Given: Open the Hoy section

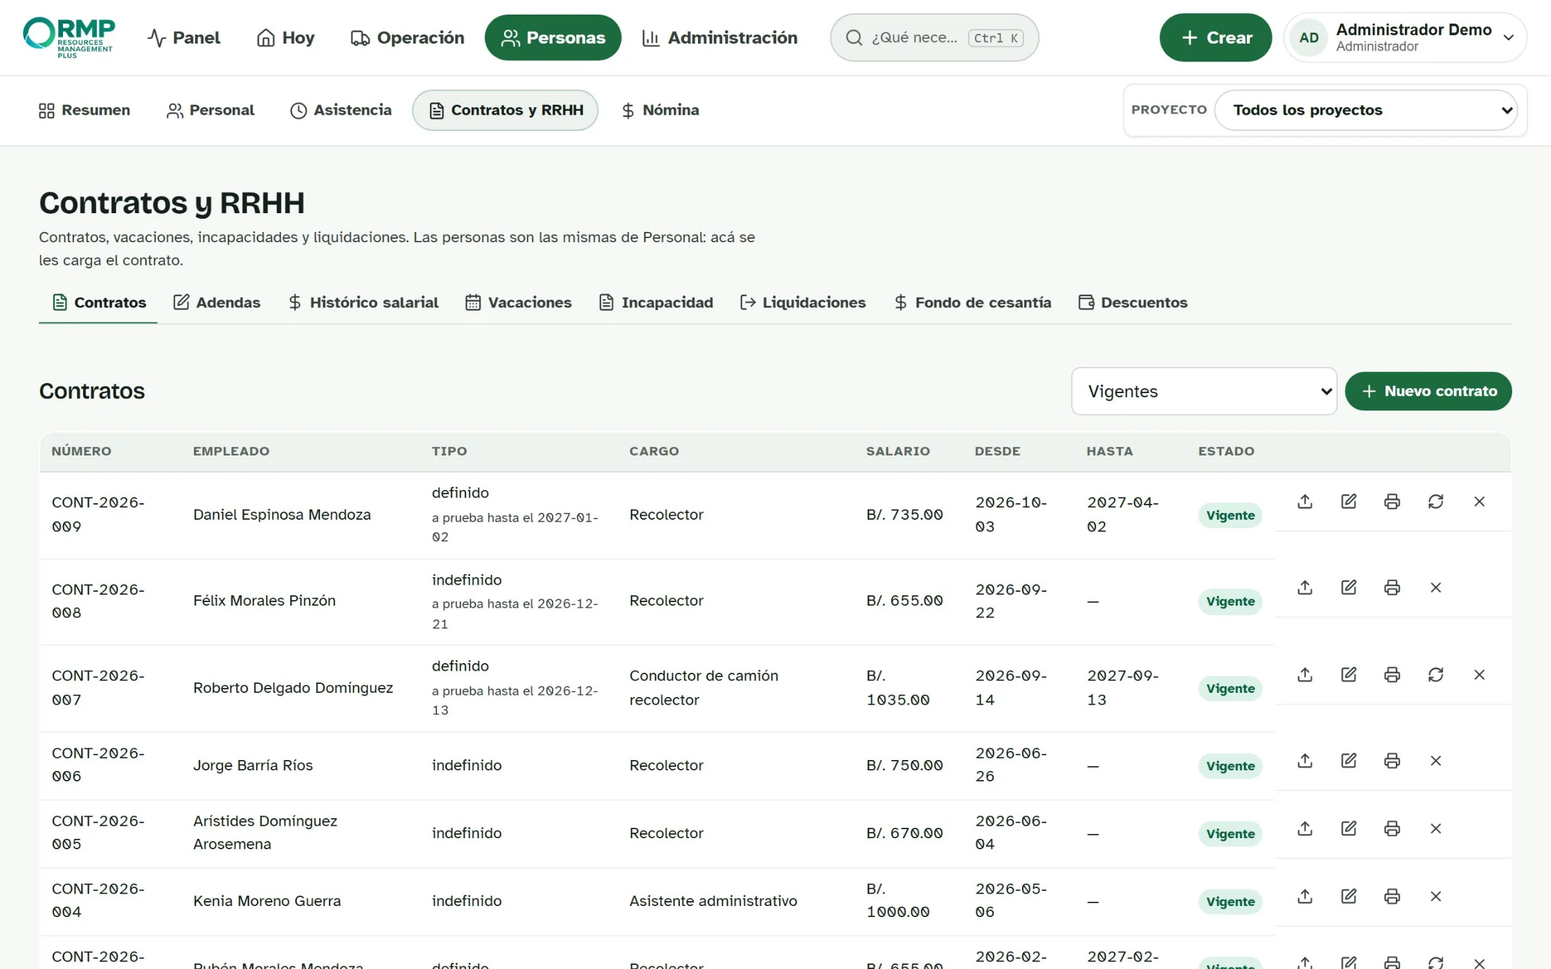Looking at the screenshot, I should [285, 37].
